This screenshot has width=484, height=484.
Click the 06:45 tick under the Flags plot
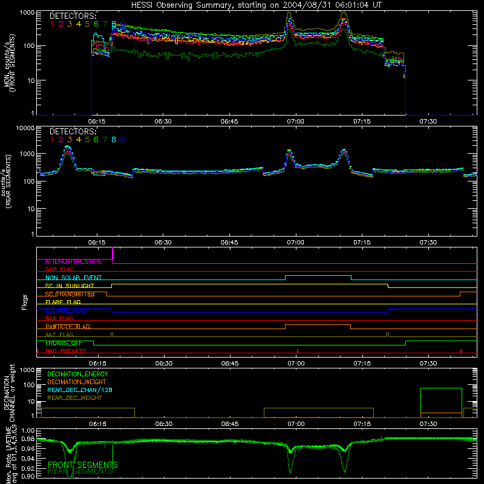coord(230,364)
